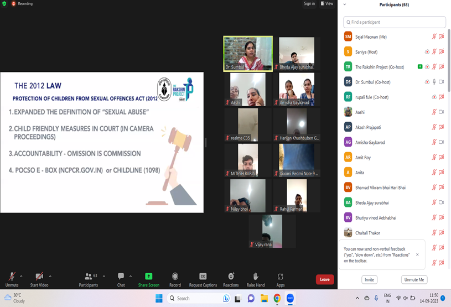Click the shared-screen divider handle

pos(205,142)
